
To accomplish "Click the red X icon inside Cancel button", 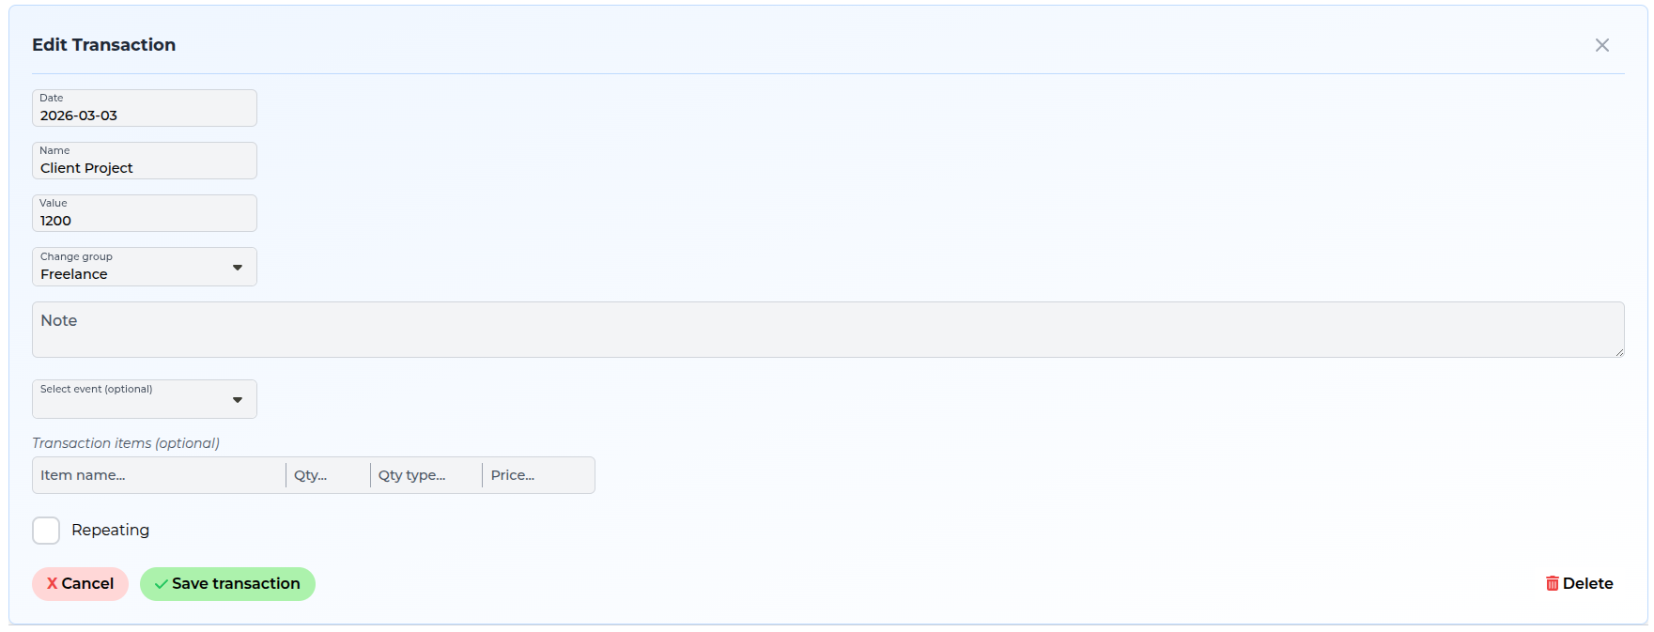I will [53, 583].
